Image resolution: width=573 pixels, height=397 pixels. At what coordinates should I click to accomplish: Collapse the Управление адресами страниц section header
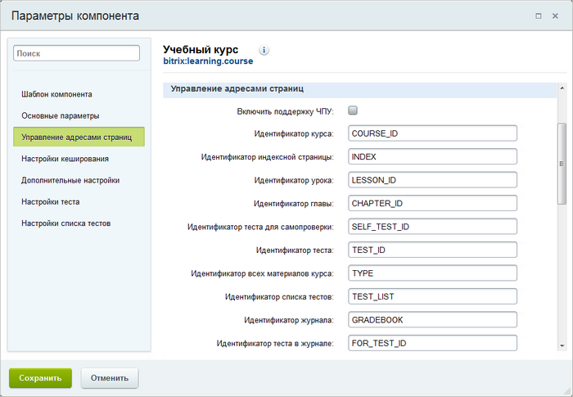tap(237, 88)
